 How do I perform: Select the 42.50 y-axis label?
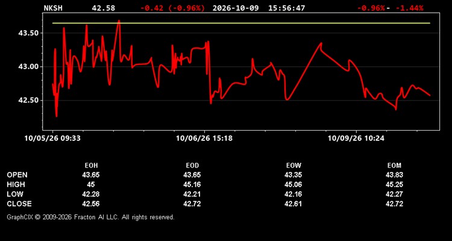28,101
